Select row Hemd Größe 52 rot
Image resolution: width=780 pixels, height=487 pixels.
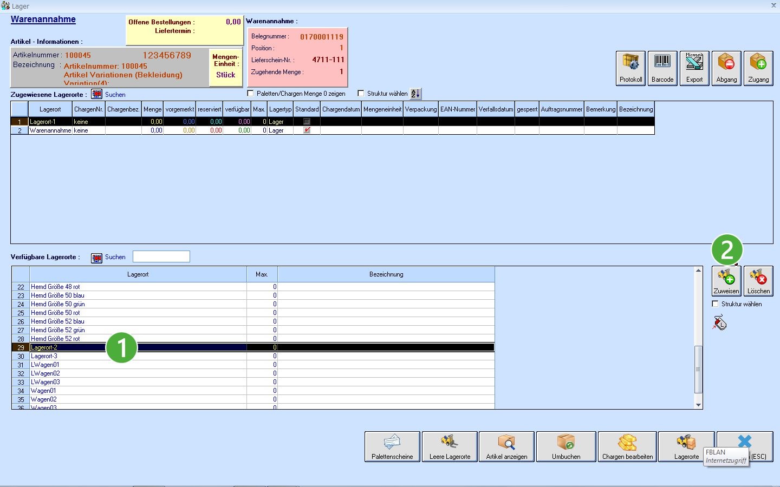click(253, 339)
